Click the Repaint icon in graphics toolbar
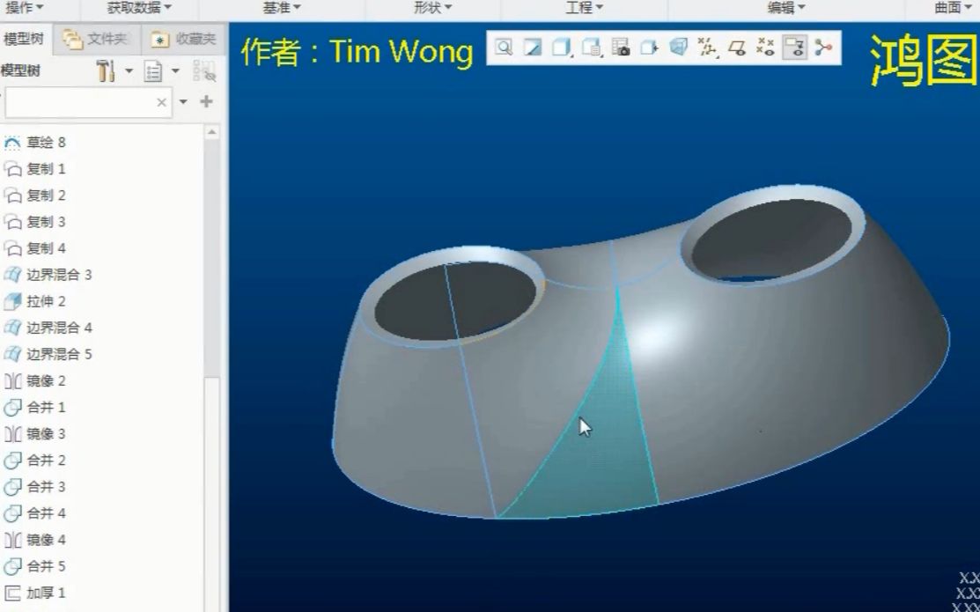980x612 pixels. [532, 48]
